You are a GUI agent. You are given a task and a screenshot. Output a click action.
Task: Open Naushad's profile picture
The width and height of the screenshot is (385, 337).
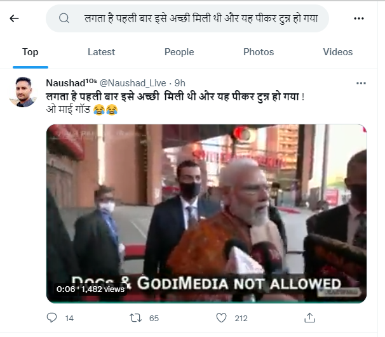pos(22,93)
